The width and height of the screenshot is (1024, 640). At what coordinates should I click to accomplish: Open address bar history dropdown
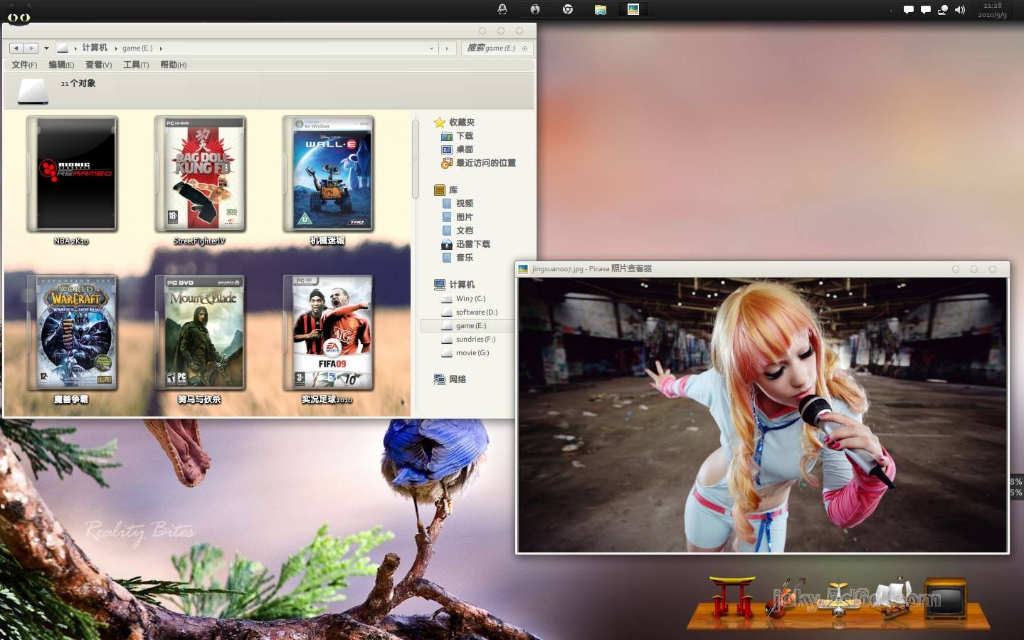(431, 48)
